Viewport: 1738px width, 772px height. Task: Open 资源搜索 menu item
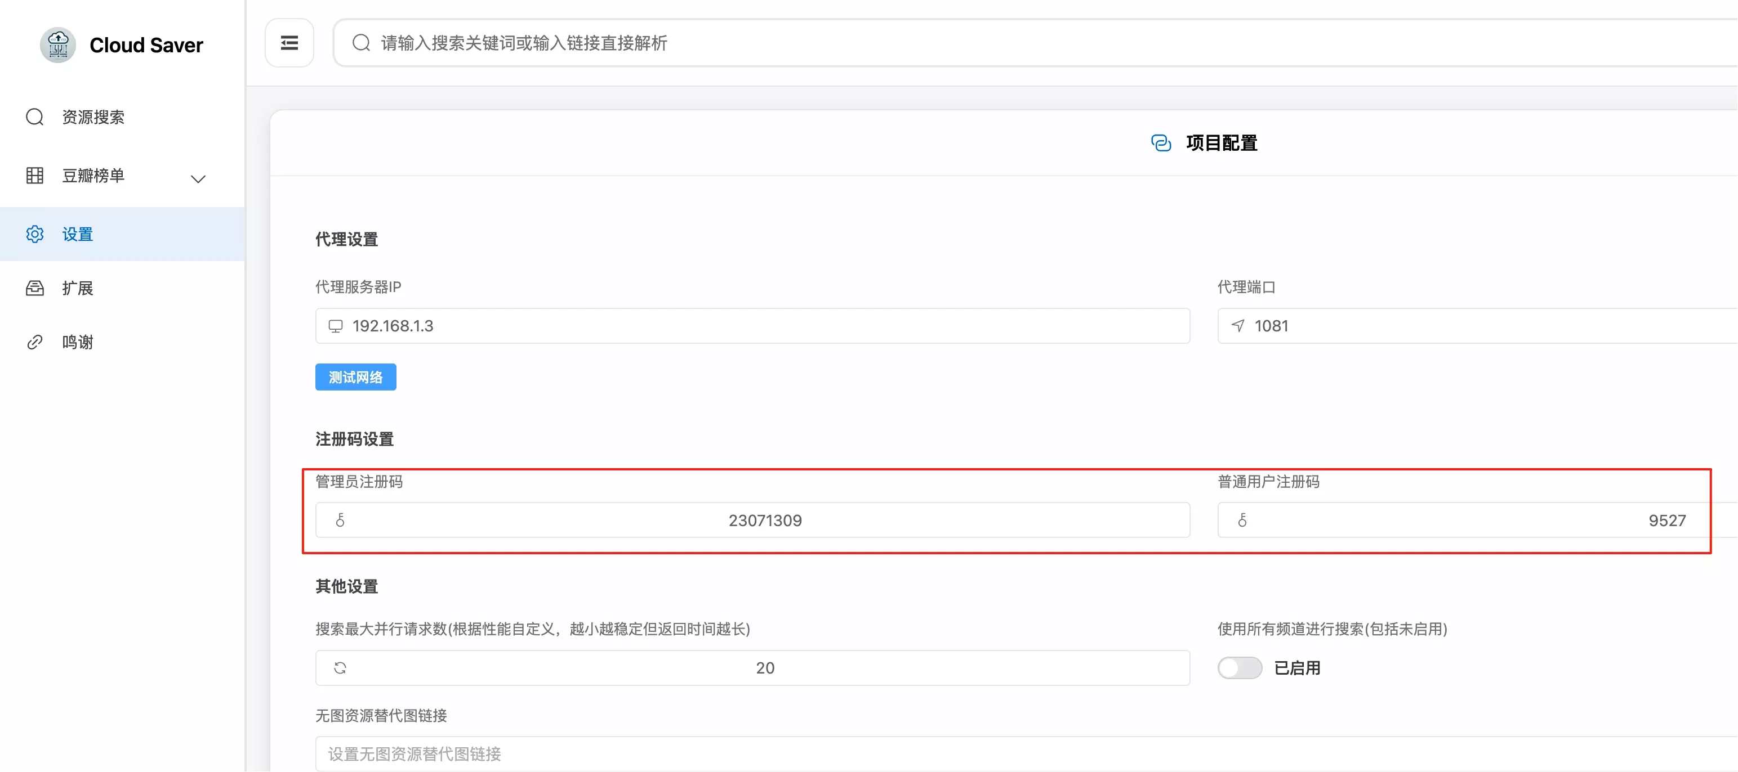[x=122, y=117]
